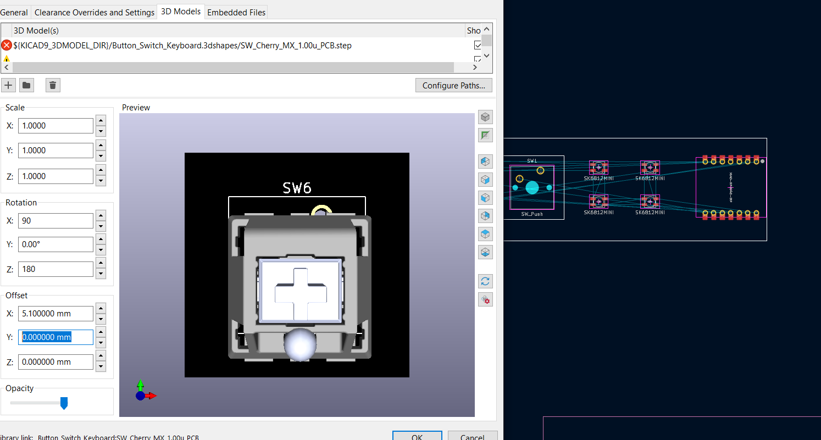This screenshot has width=821, height=440.
Task: Delete the selected 3D model
Action: [x=52, y=85]
